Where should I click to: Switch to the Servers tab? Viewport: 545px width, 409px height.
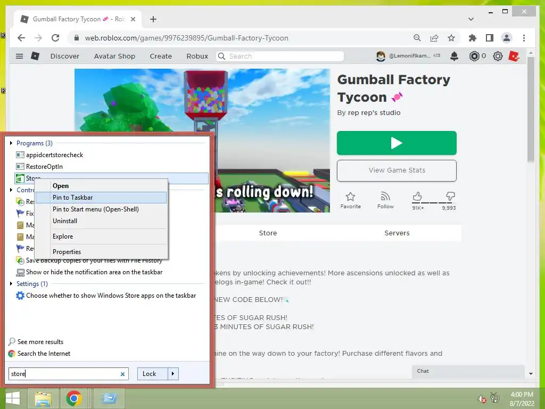click(397, 233)
